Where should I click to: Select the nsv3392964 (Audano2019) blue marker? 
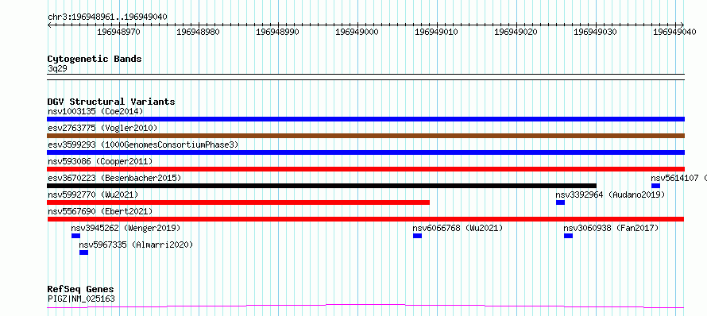point(561,202)
